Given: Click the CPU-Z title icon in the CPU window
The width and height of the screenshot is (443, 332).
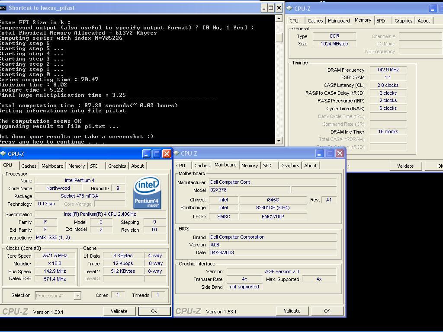Looking at the screenshot, I should point(3,153).
